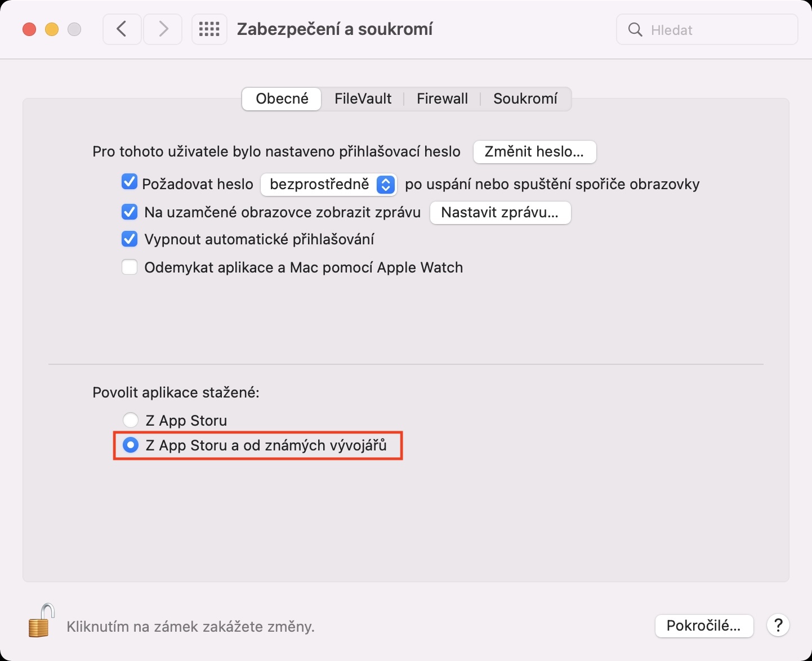Select the Z App Storu radio button

(x=131, y=420)
